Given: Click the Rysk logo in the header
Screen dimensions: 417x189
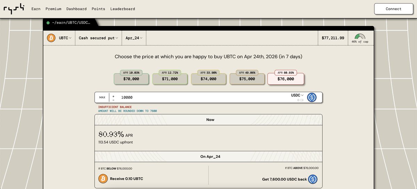Looking at the screenshot, I should coord(14,9).
